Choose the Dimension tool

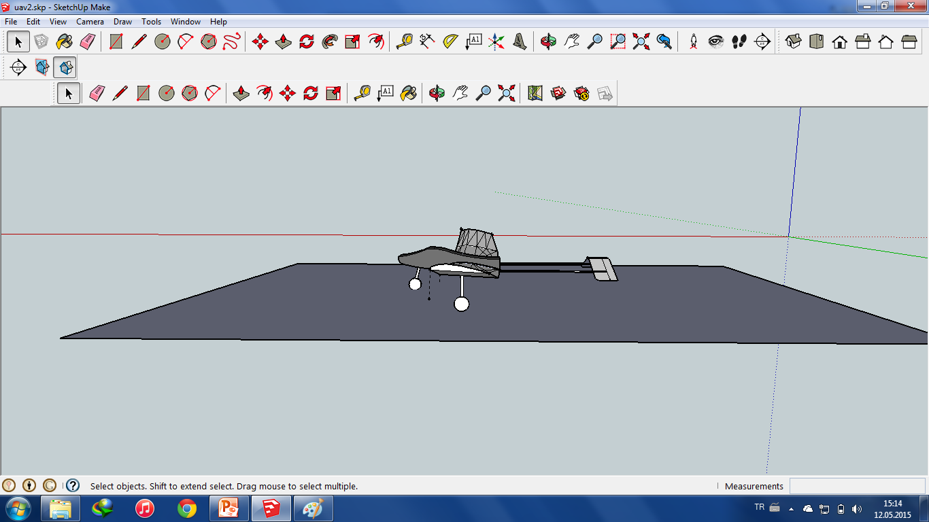pos(427,41)
